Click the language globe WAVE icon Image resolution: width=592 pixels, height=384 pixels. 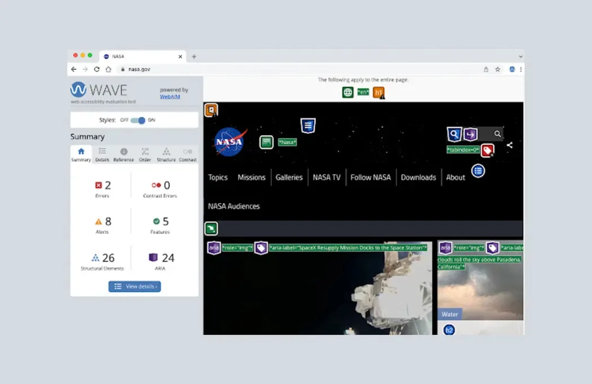(348, 92)
